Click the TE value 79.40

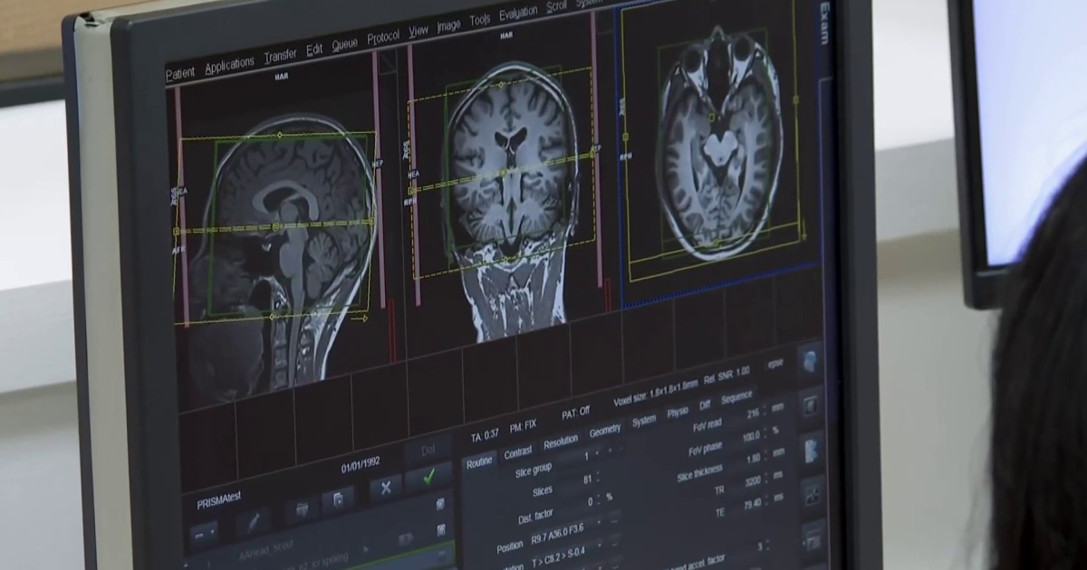point(753,505)
